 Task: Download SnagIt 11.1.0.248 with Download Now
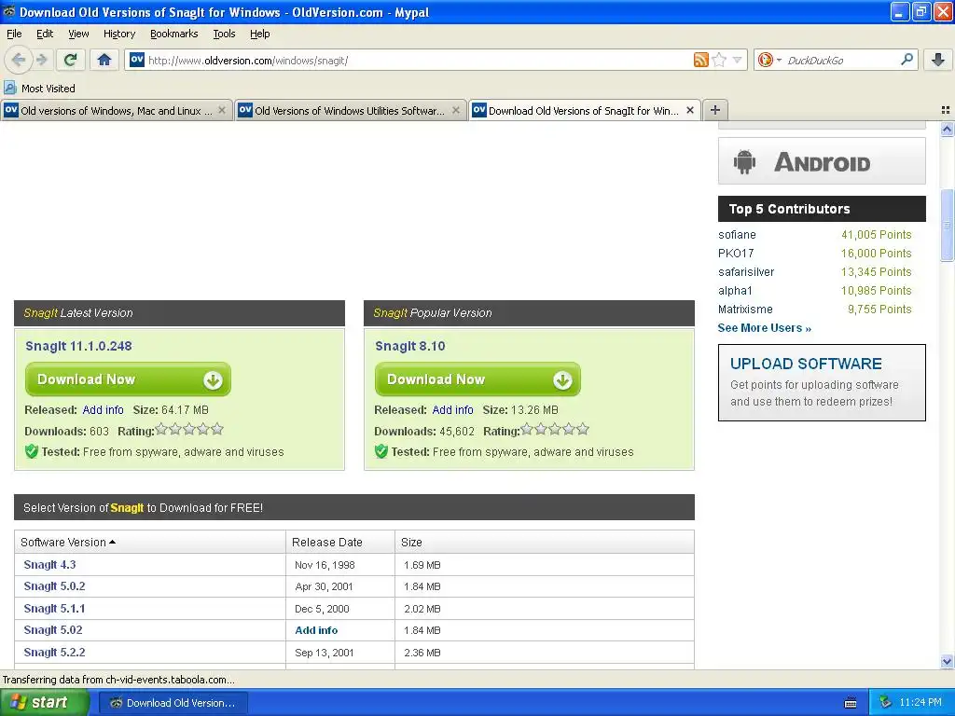pos(128,379)
